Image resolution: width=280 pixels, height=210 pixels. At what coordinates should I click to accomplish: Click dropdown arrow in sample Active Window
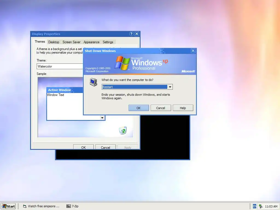point(102,118)
